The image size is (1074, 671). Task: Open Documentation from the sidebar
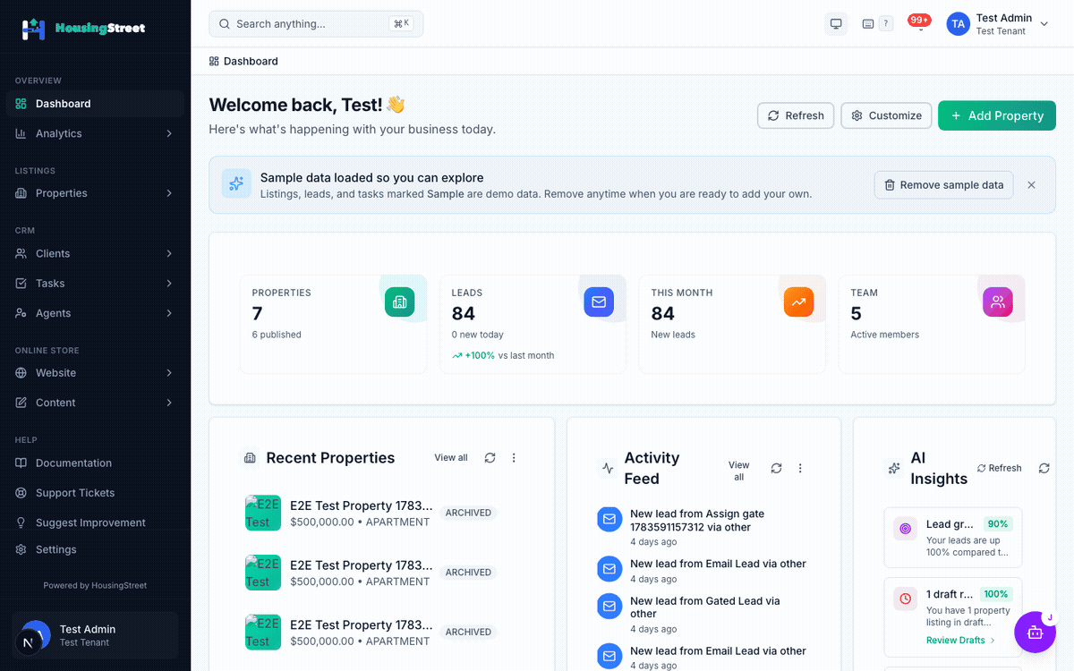click(95, 463)
